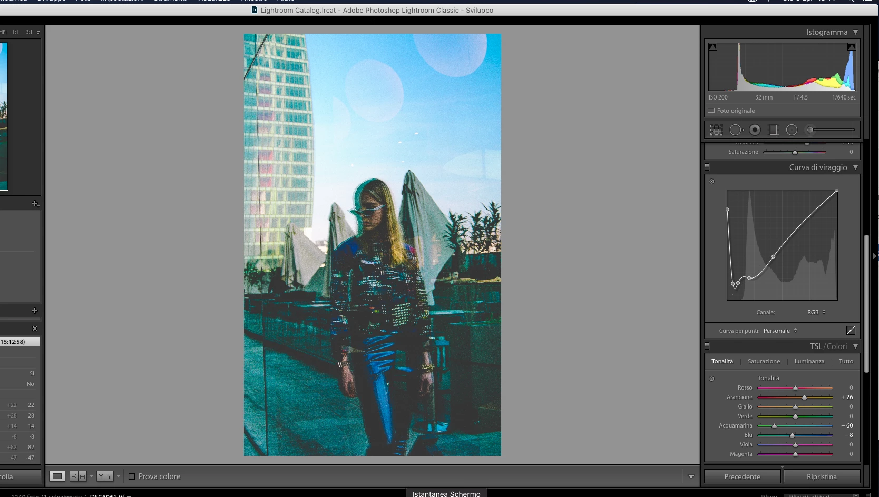
Task: Click the navigator preview thumbnail
Action: click(4, 116)
